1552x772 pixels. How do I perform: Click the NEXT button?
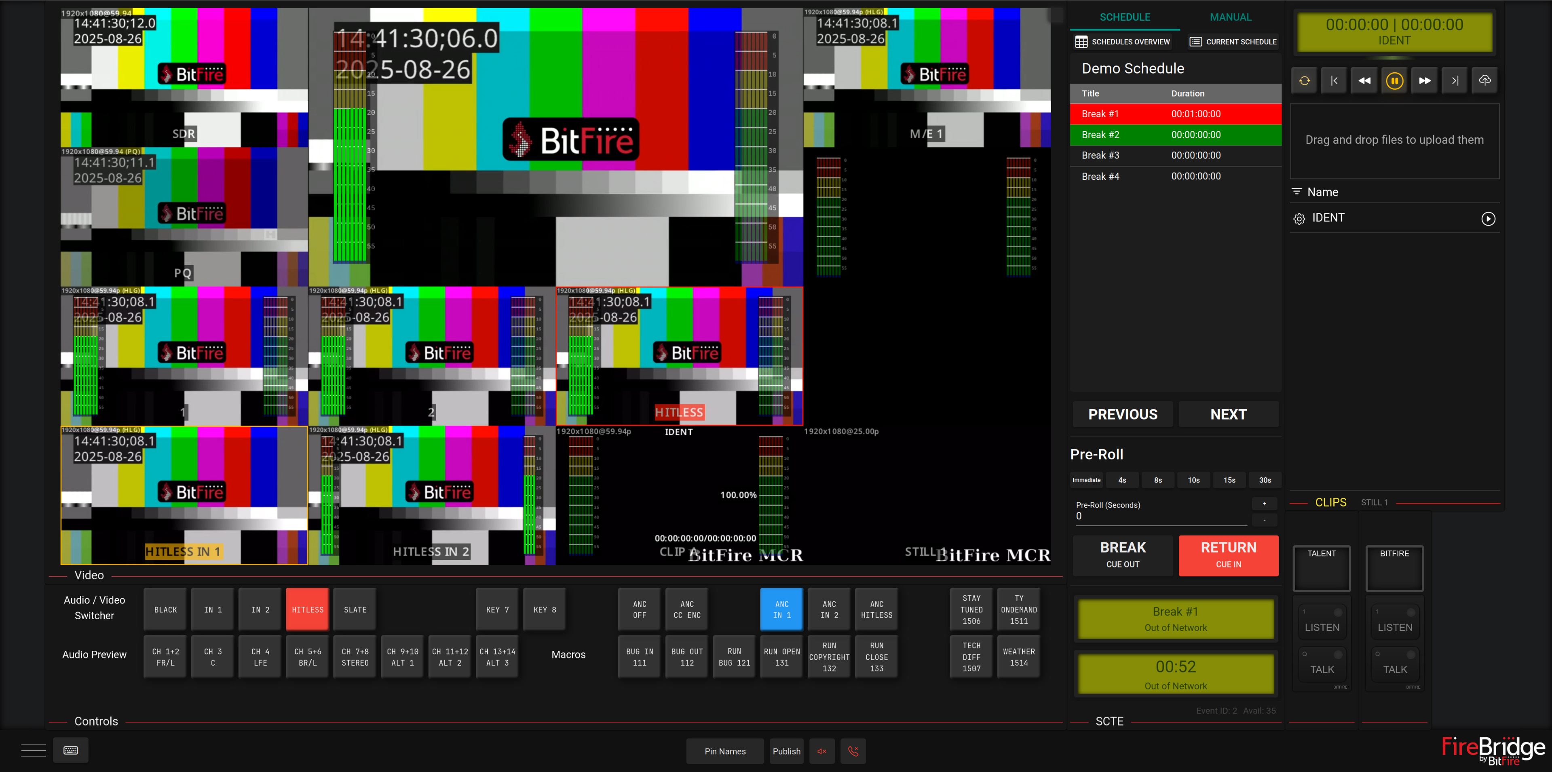[1229, 414]
